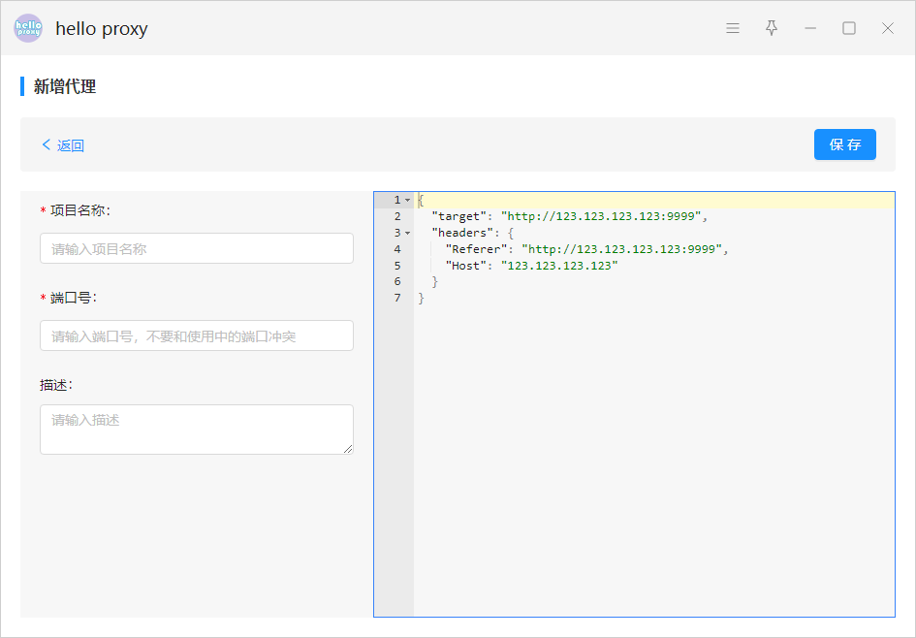Click line number 2 in editor gutter

(x=397, y=216)
